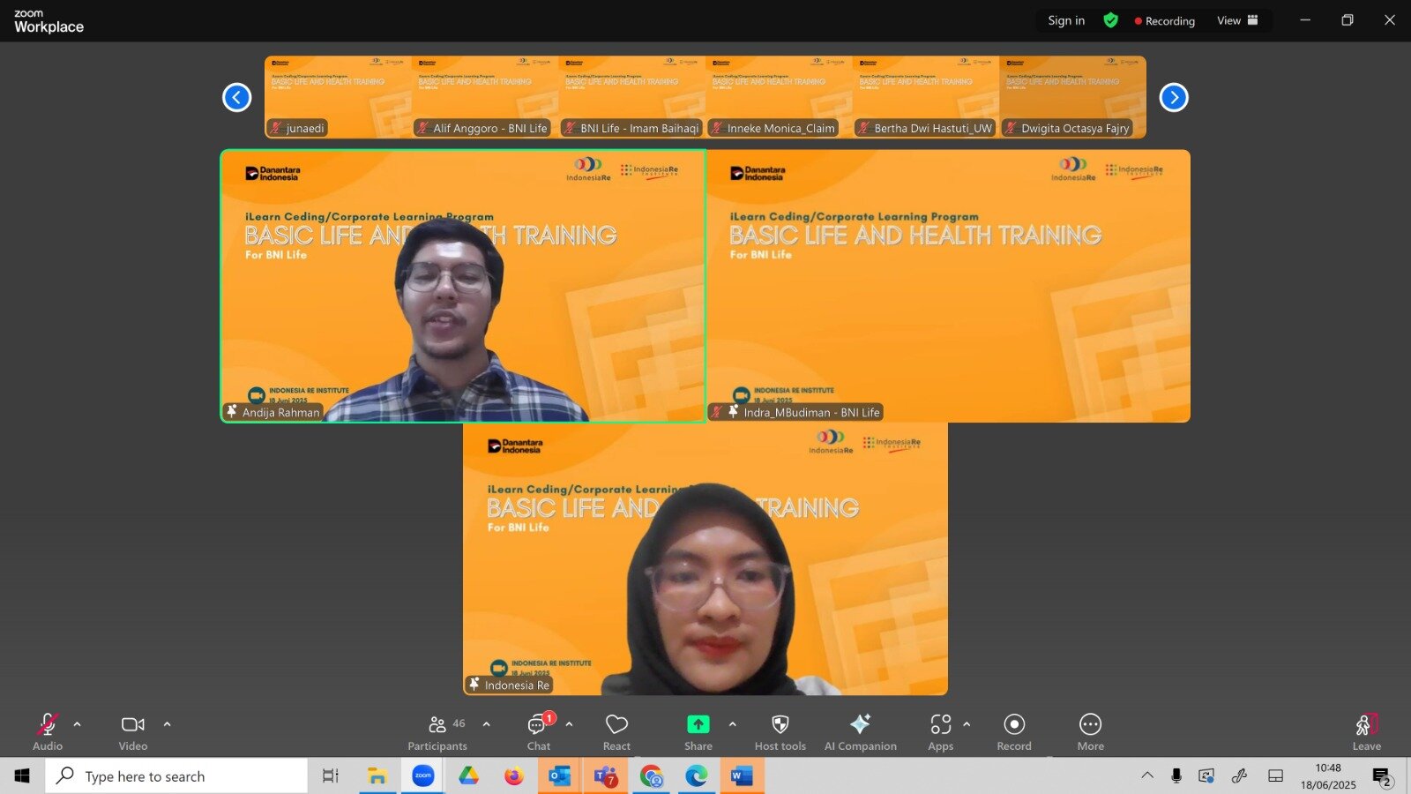Screen dimensions: 1411x794
Task: Select junaedi participant thumbnail
Action: tap(338, 97)
